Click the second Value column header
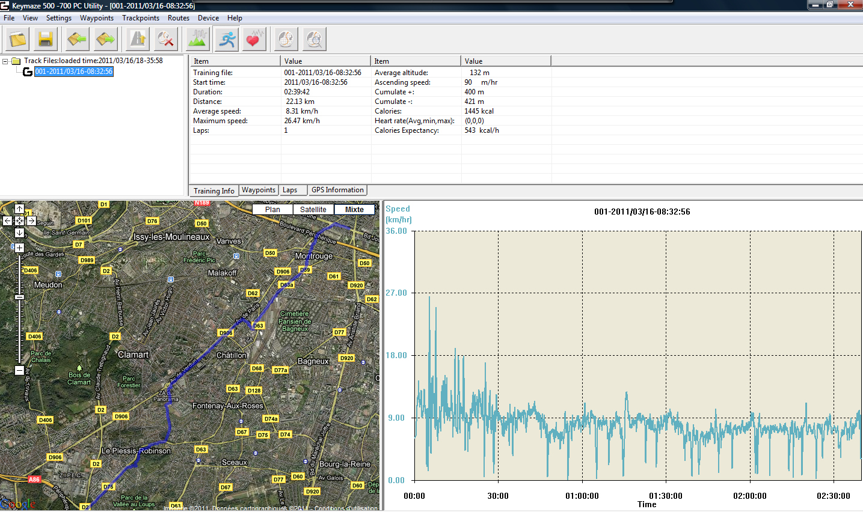The image size is (863, 512). click(x=506, y=61)
